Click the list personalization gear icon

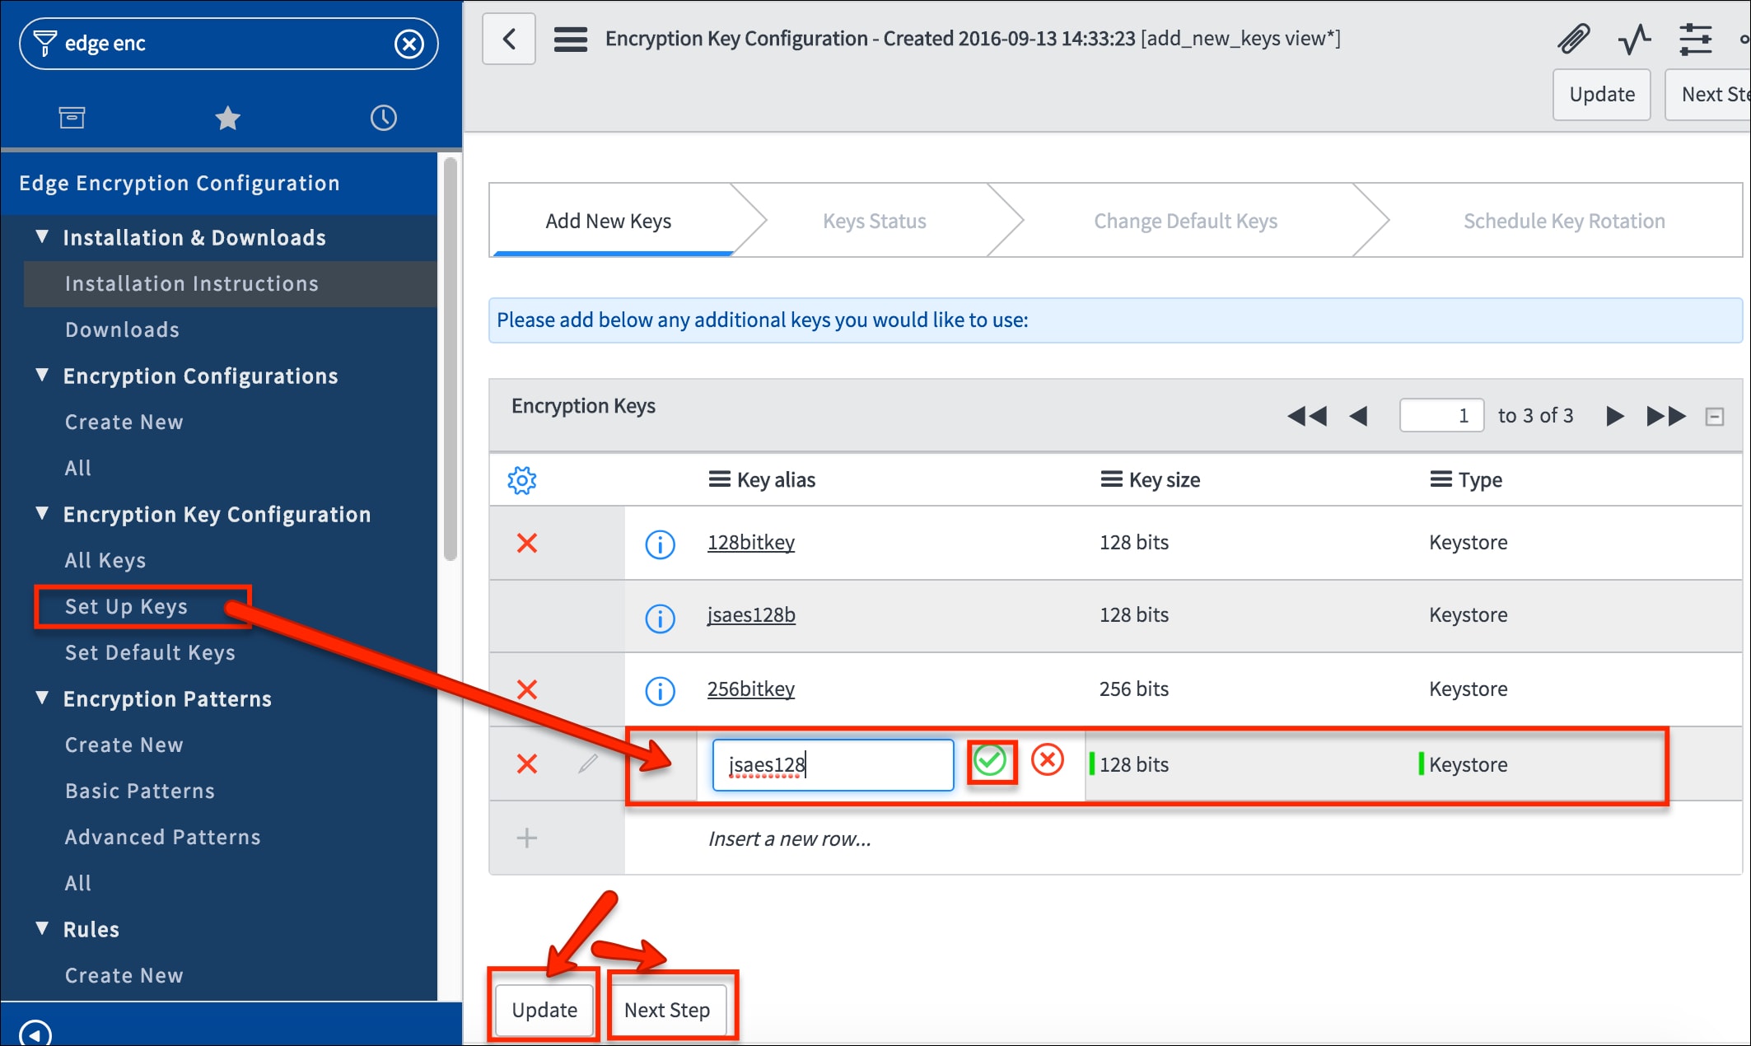click(522, 480)
